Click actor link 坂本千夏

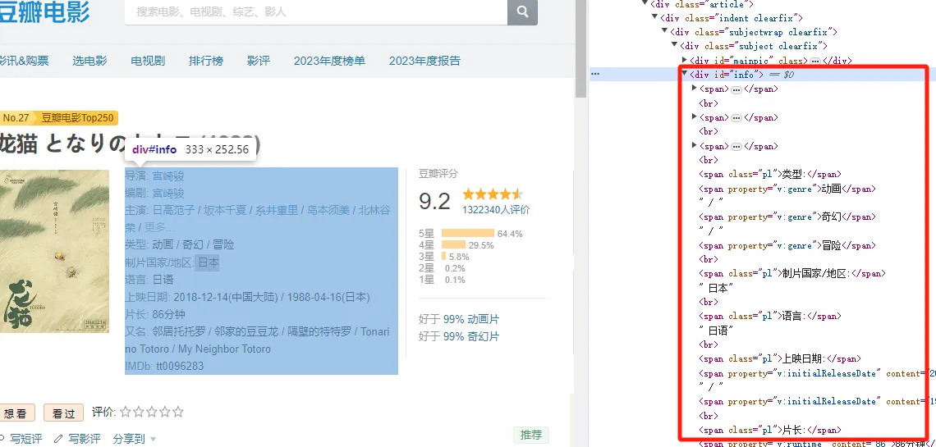[226, 211]
